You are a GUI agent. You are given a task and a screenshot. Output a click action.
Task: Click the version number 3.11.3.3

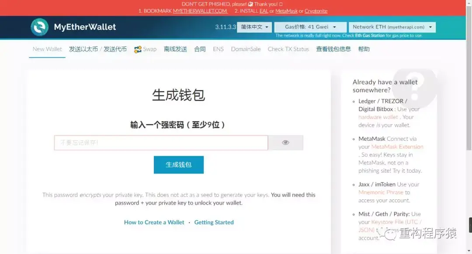pyautogui.click(x=226, y=27)
